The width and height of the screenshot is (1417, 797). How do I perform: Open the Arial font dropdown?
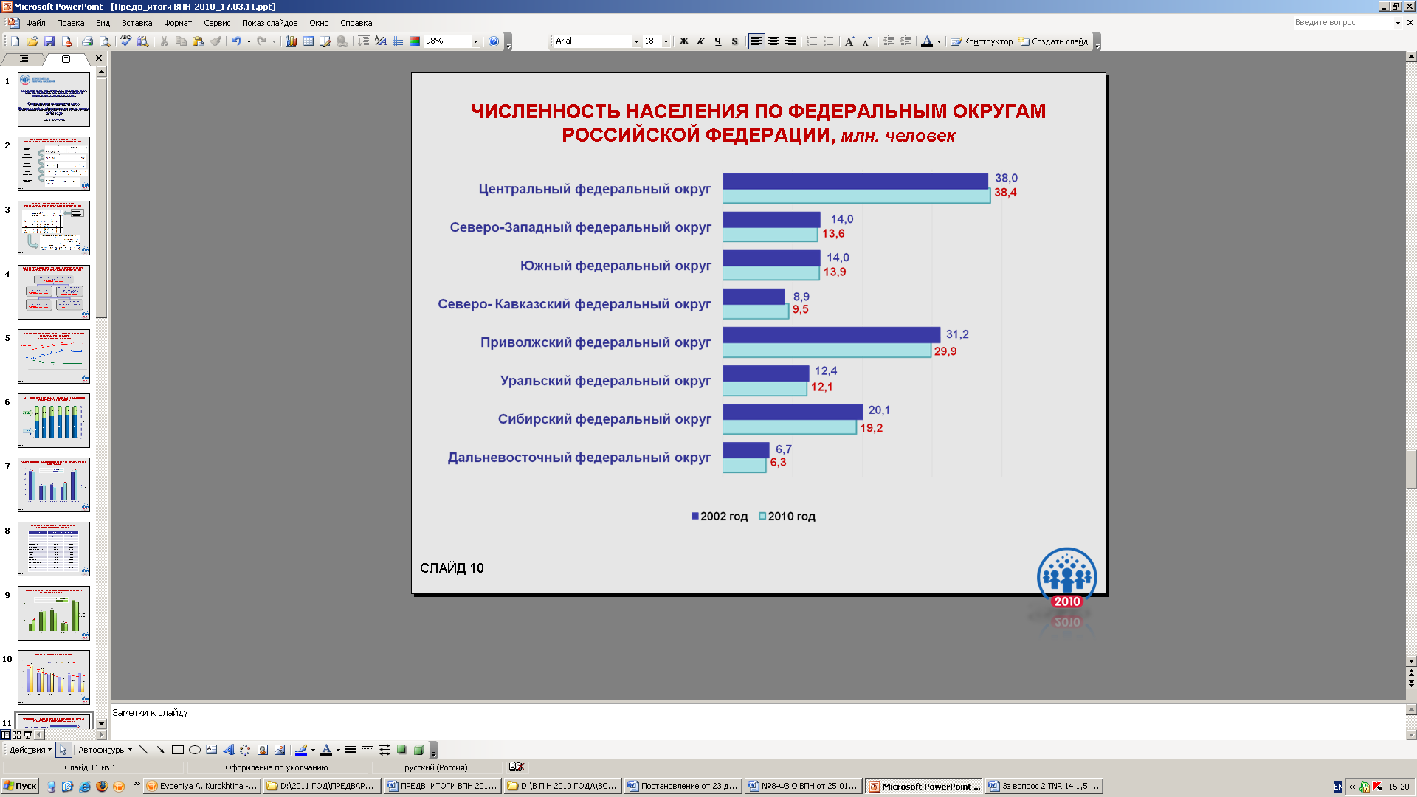(636, 41)
